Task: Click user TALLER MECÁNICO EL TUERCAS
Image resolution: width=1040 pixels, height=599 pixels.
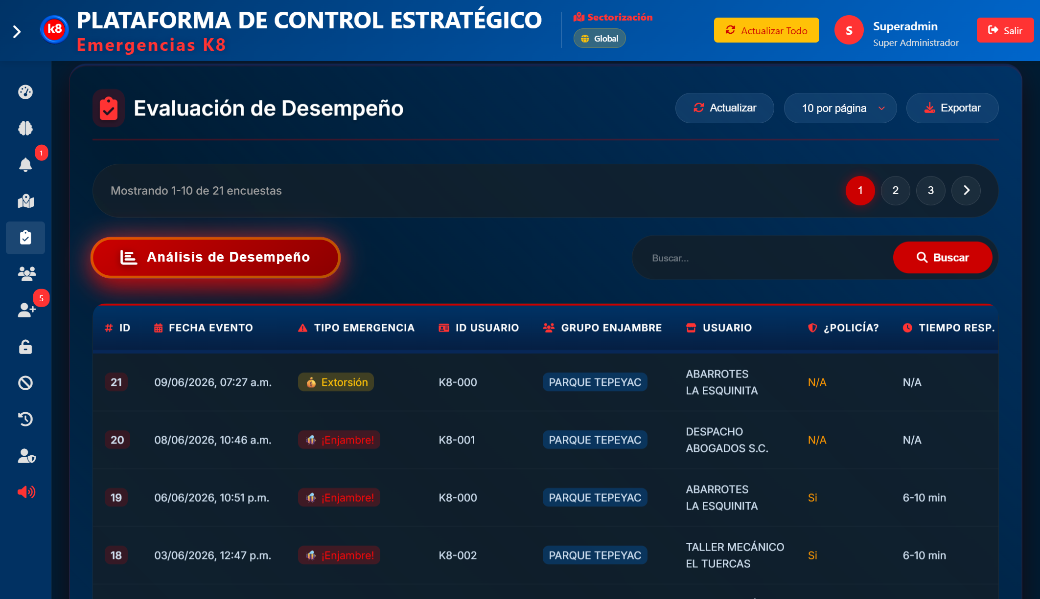Action: click(735, 555)
